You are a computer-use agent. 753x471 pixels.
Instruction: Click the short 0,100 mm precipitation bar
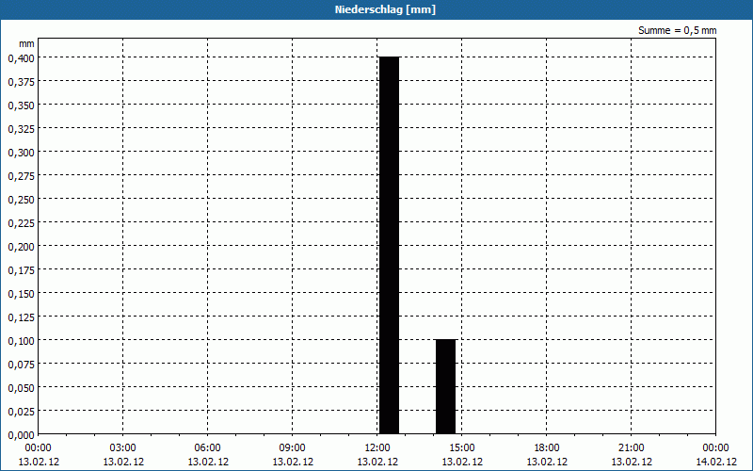[x=445, y=386]
